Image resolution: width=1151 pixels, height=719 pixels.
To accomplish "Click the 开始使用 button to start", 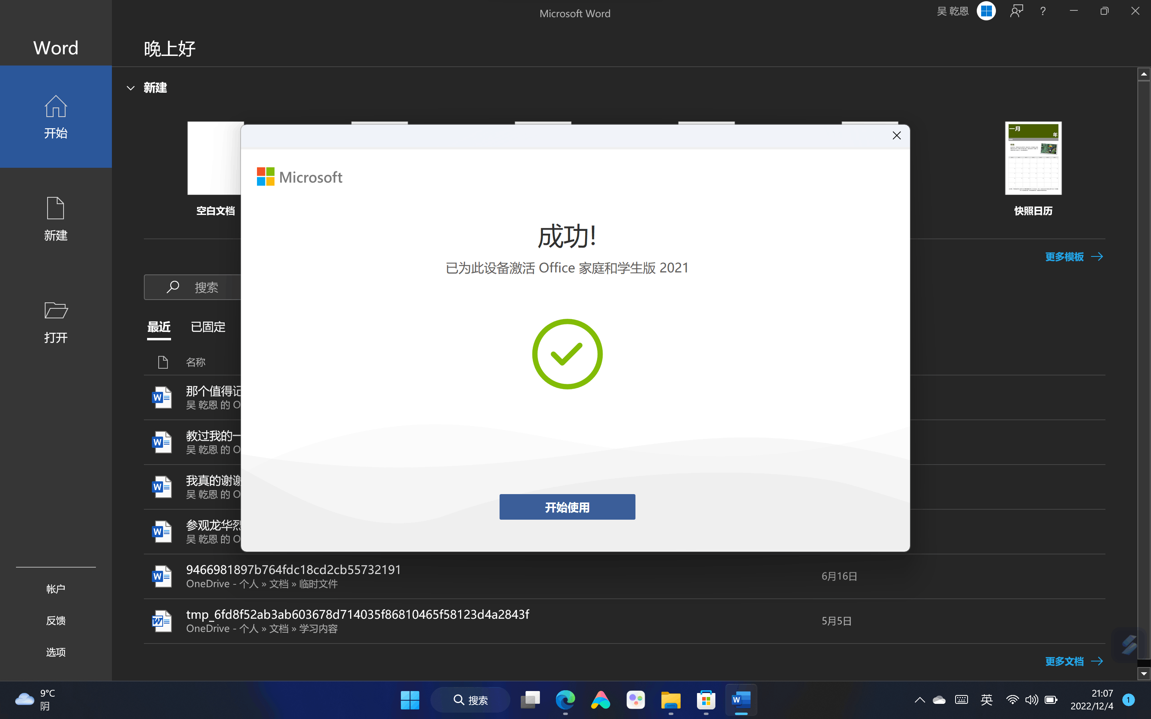I will click(x=567, y=507).
